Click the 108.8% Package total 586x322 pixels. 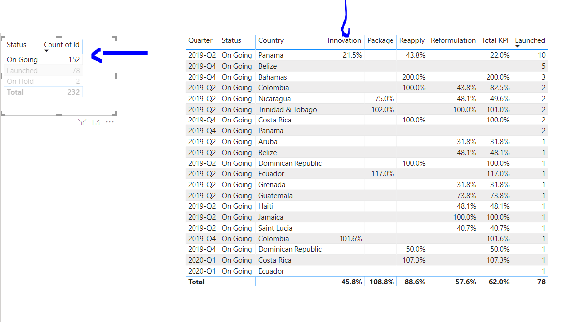[382, 282]
